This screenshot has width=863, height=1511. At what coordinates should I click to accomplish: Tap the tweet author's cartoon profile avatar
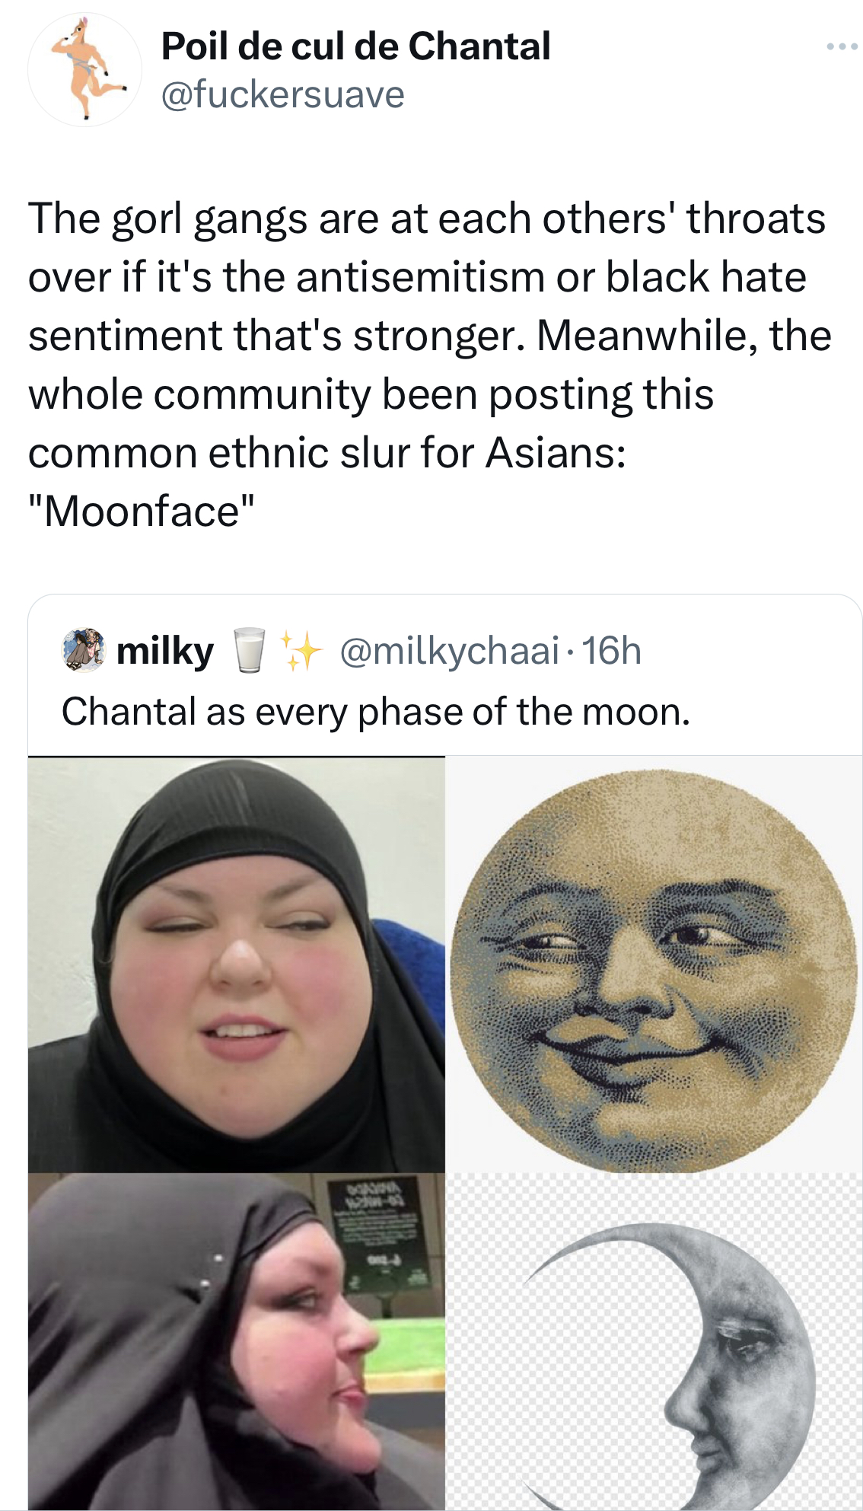tap(84, 70)
